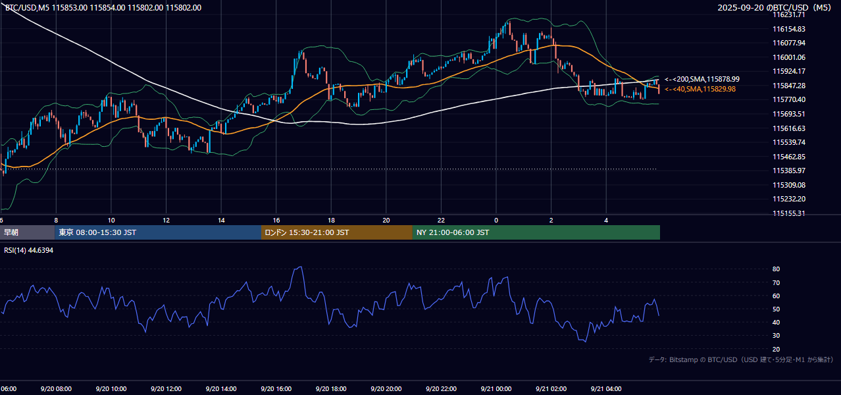Click hour tick 14 under price chart

click(x=221, y=220)
